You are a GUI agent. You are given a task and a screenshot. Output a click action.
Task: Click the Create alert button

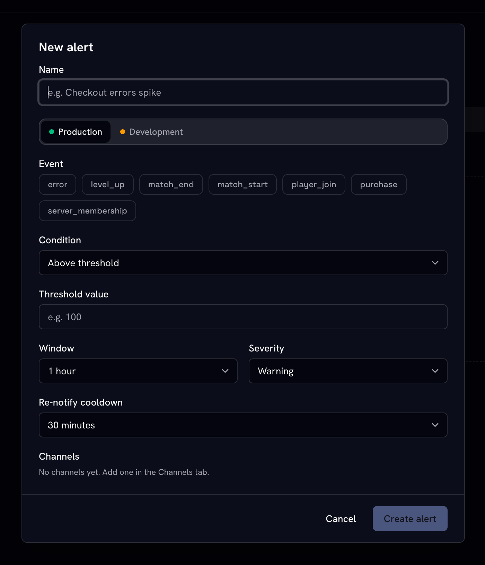410,519
